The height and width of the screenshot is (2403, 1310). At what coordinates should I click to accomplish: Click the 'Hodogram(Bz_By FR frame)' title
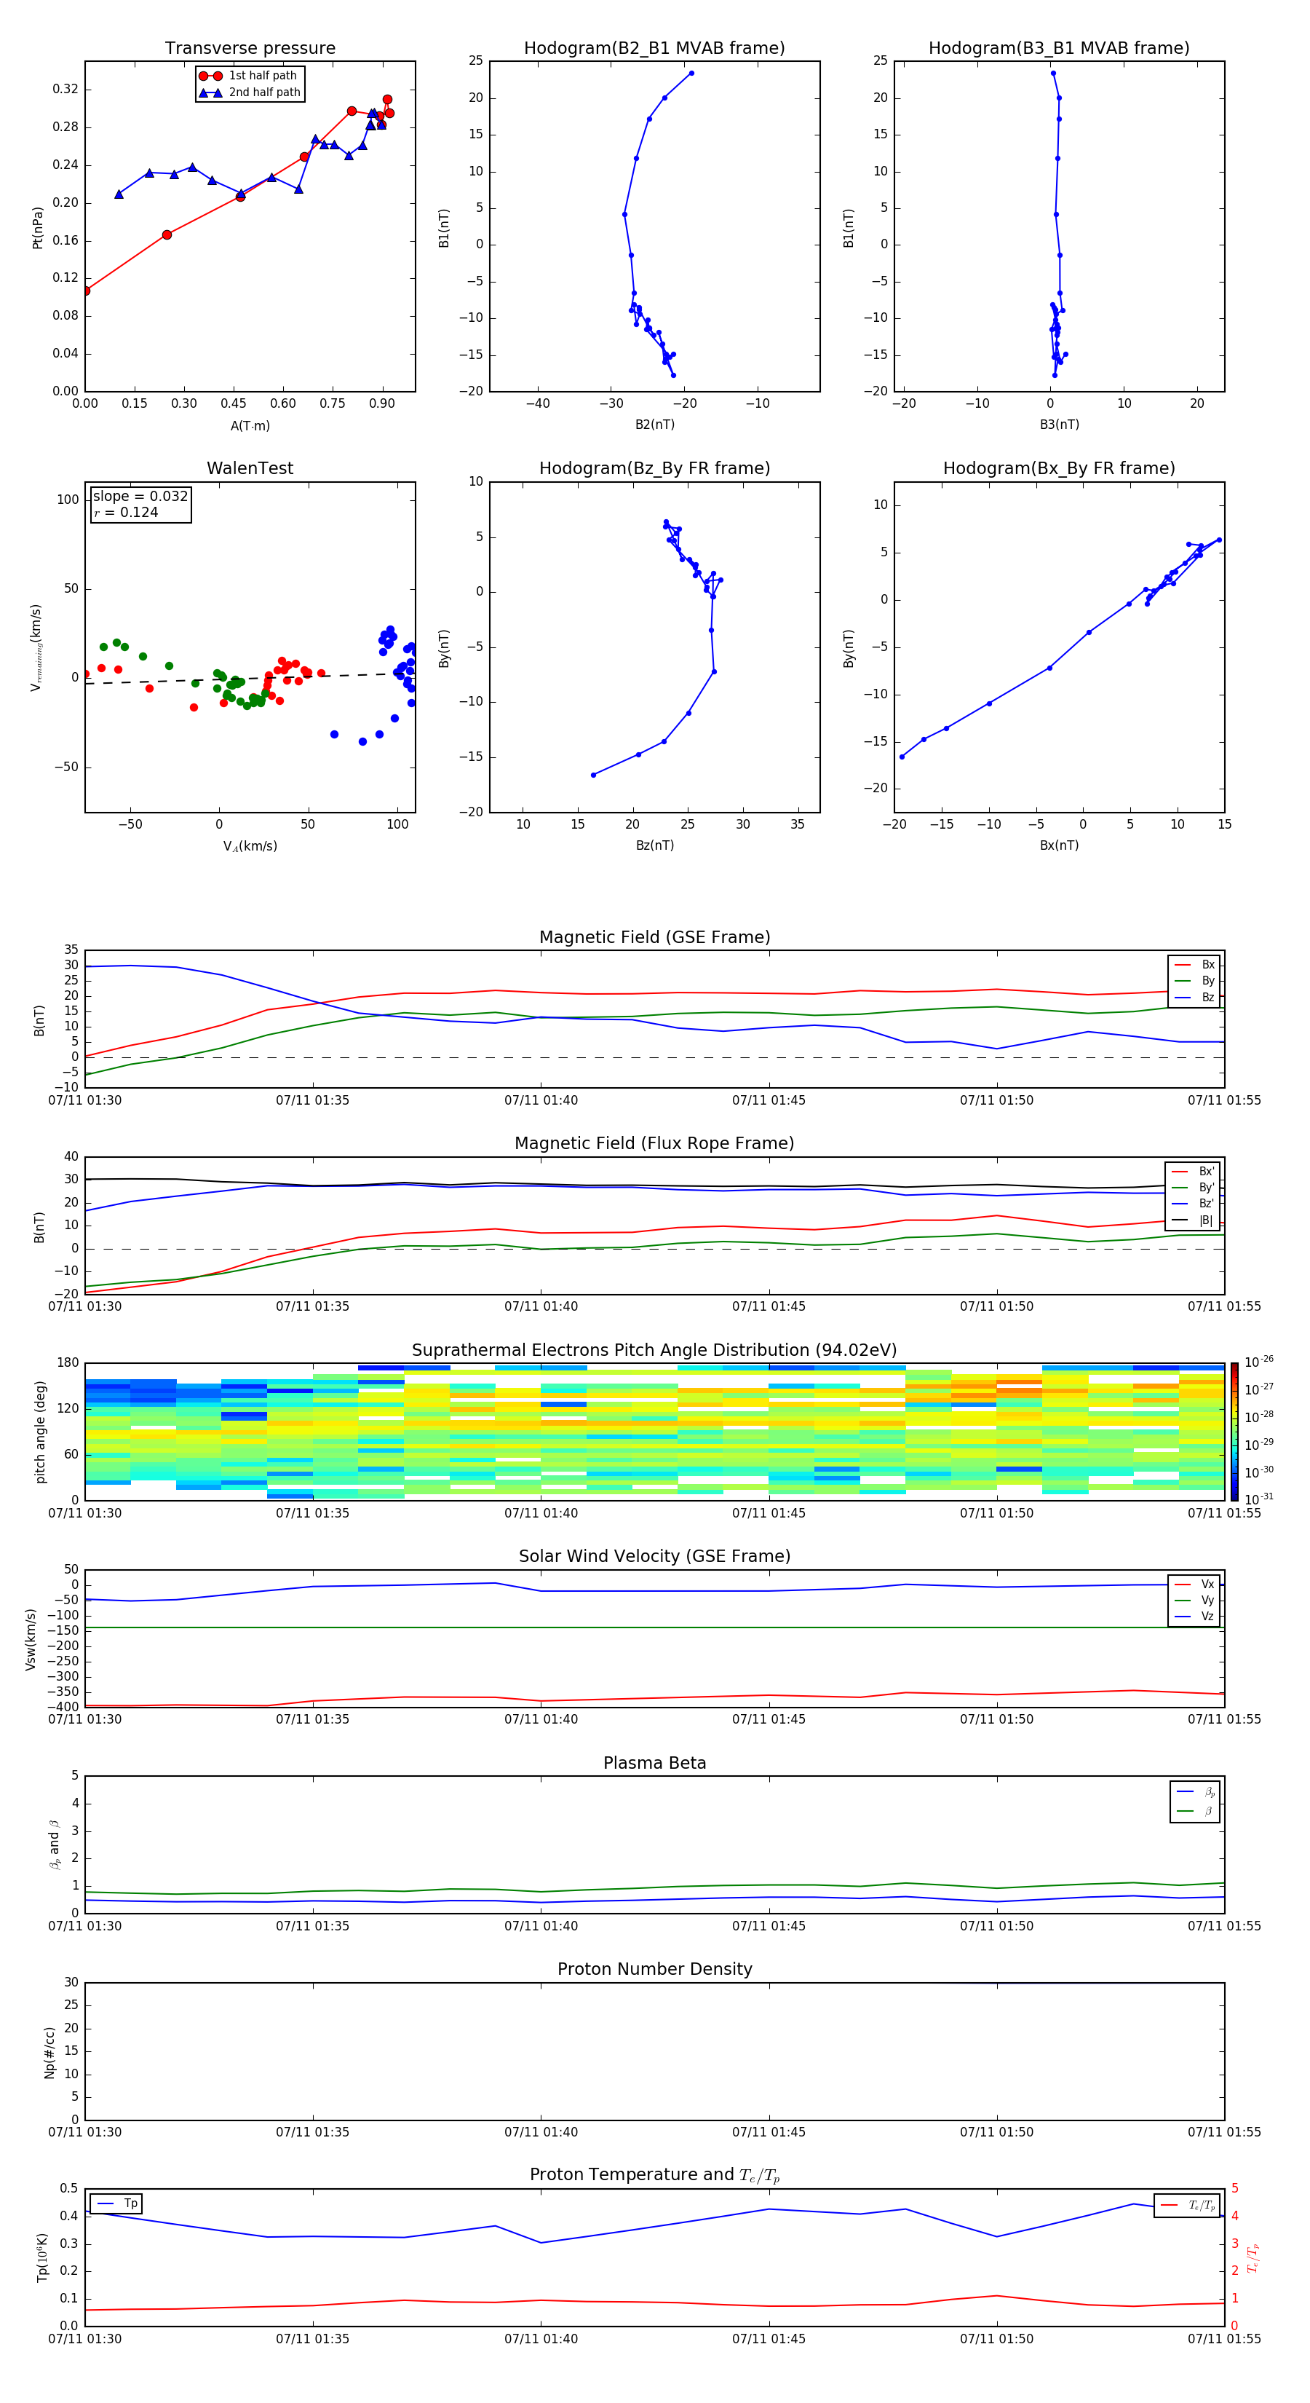click(x=654, y=468)
